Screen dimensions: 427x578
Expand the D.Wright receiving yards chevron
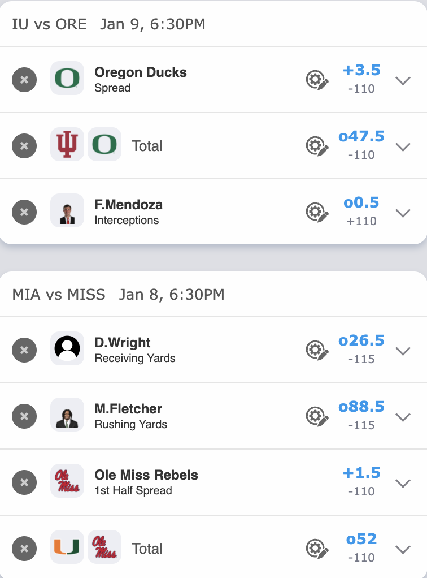point(403,350)
